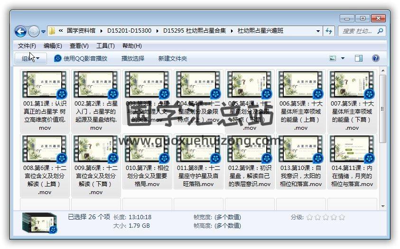Expand the 组织 dropdown menu
This screenshot has width=400, height=249.
pyautogui.click(x=30, y=58)
